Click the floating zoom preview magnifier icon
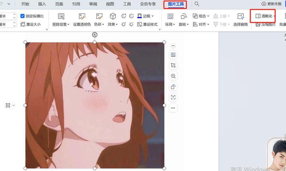This screenshot has height=171, width=286. (x=173, y=76)
